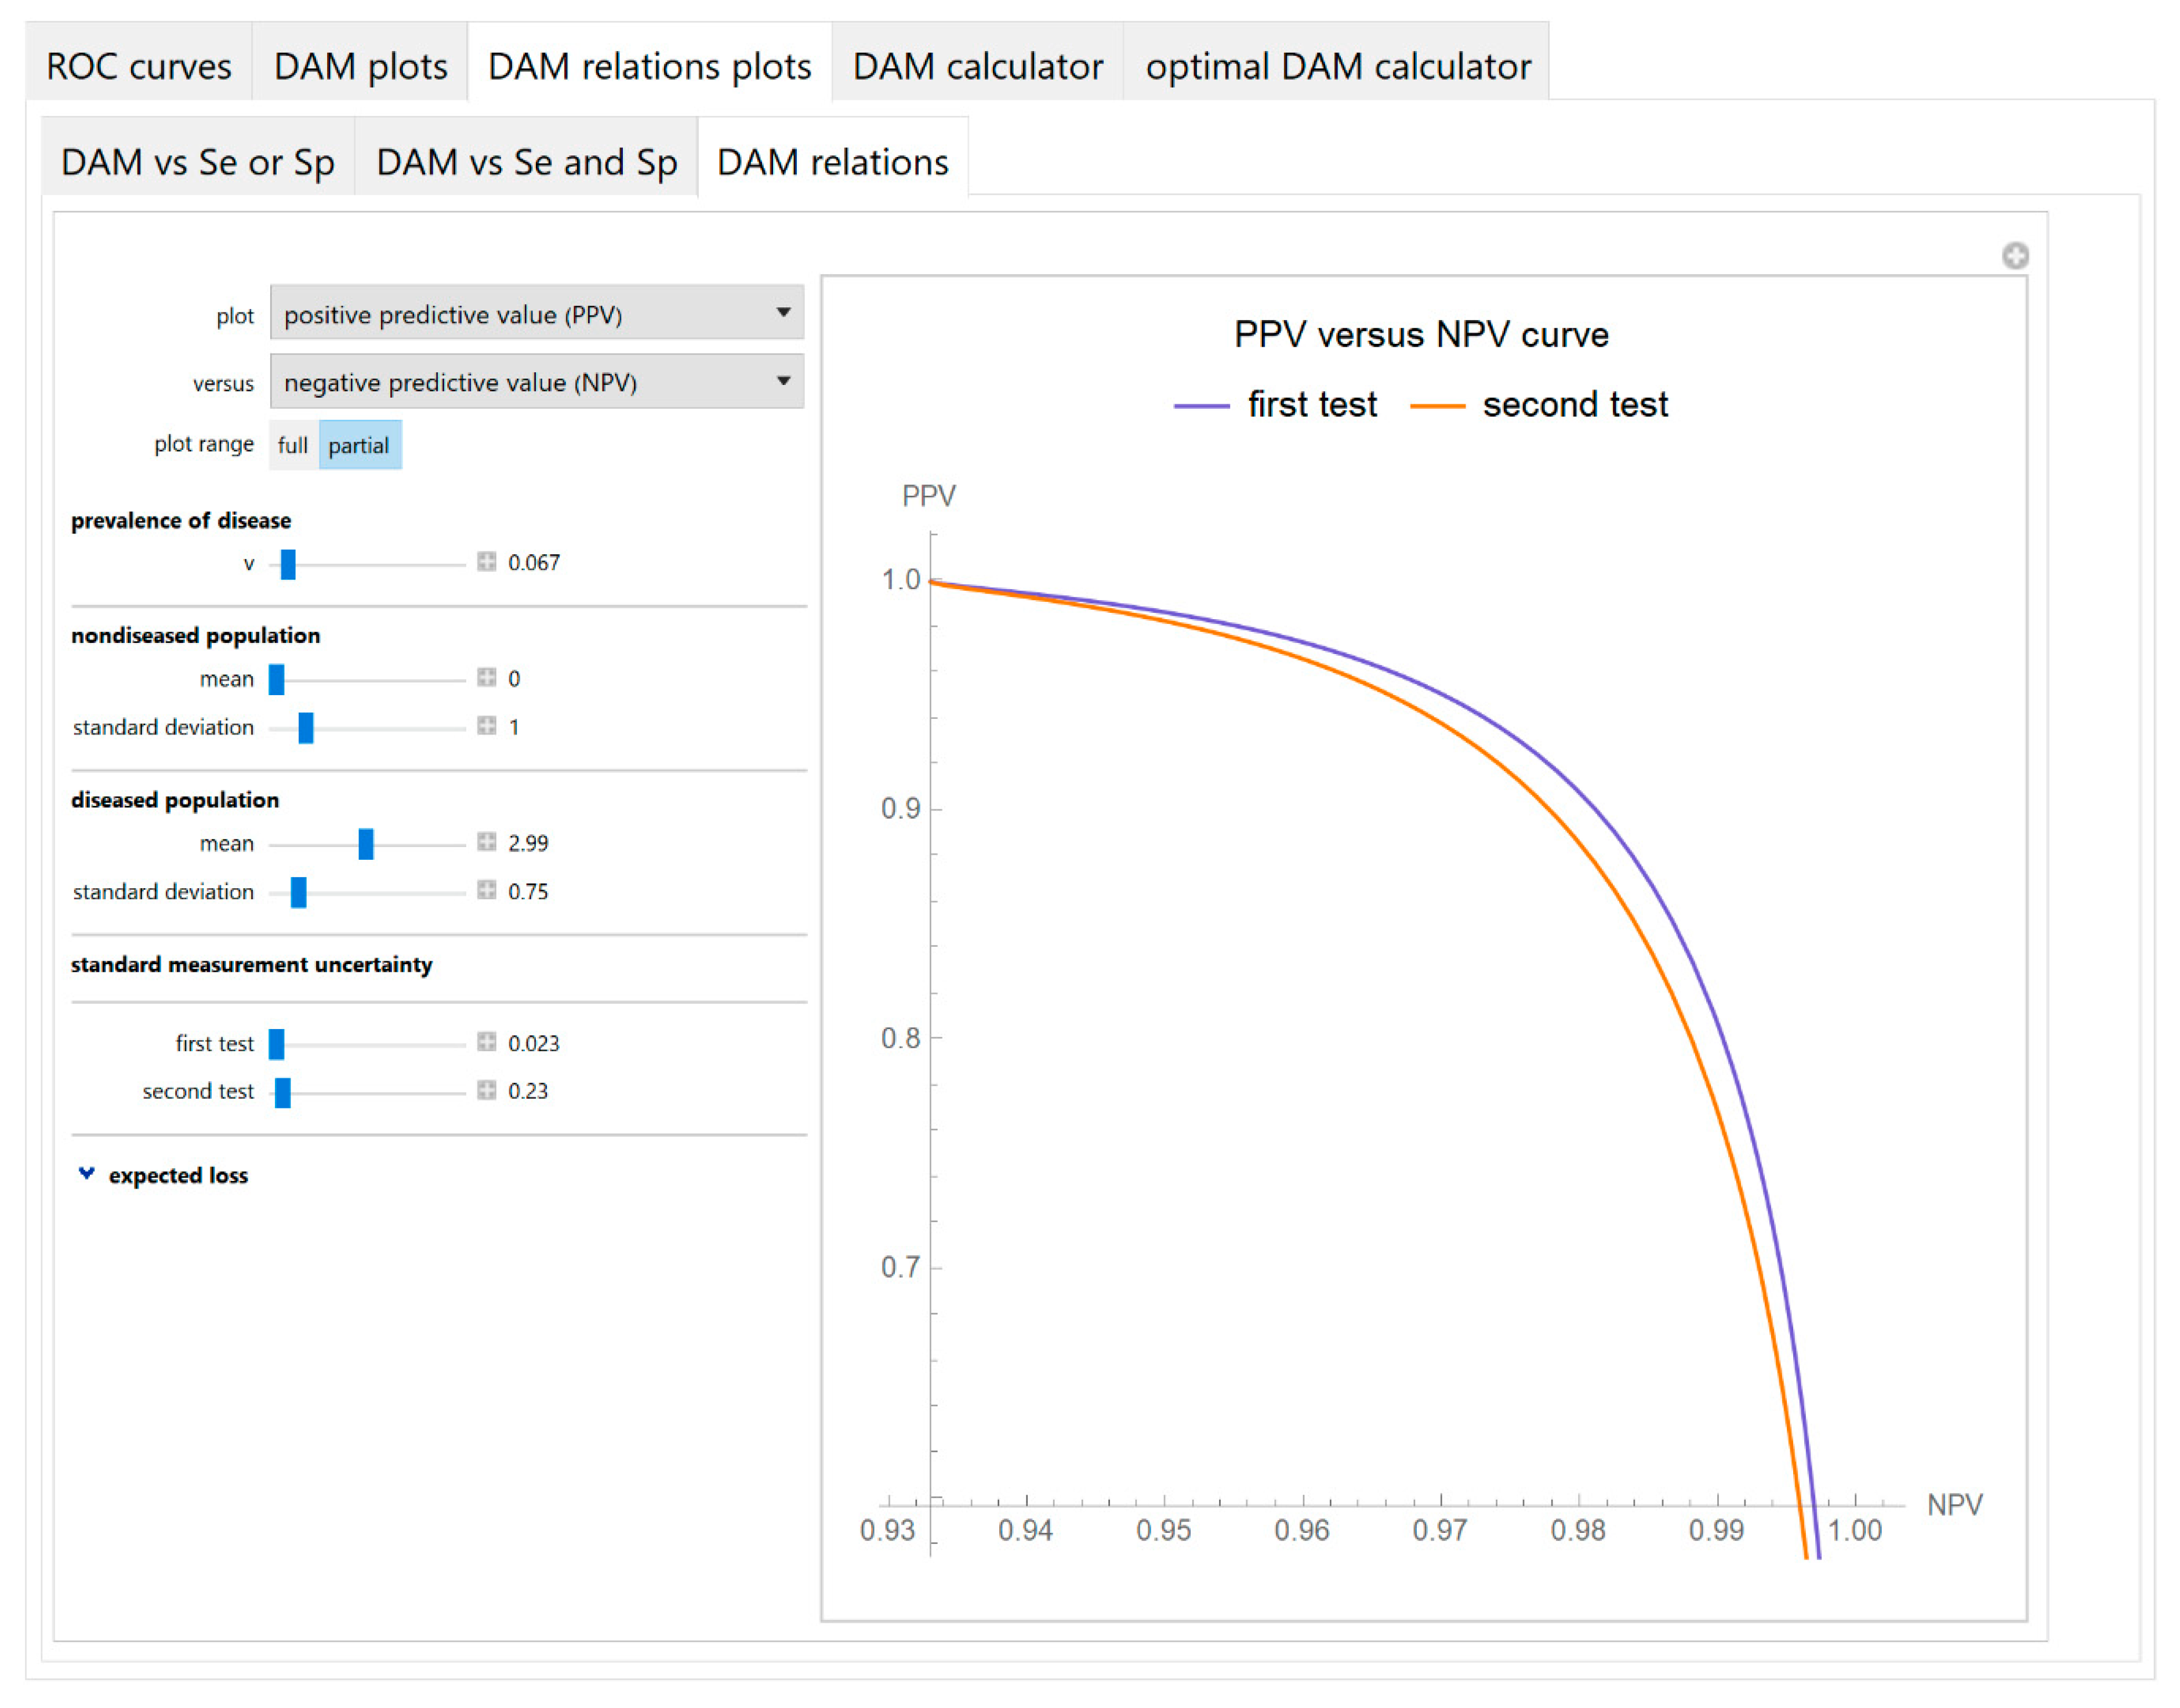Open the DAM calculator tab
Viewport: 2180px width, 1708px height.
pyautogui.click(x=977, y=67)
